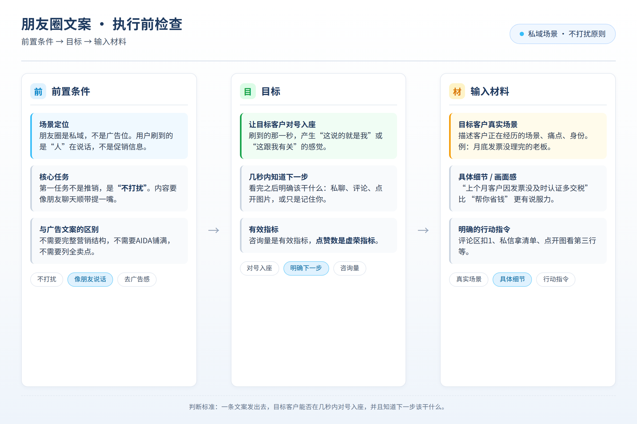Screen dimensions: 637x424
Task: Click the 目标 column heading
Action: pyautogui.click(x=270, y=91)
